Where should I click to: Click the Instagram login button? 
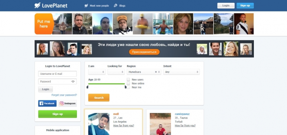(x=68, y=103)
